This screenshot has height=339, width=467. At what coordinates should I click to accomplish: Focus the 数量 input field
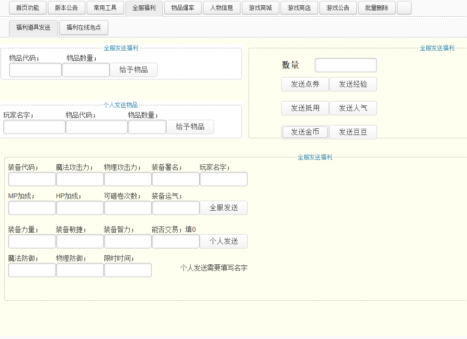click(345, 65)
